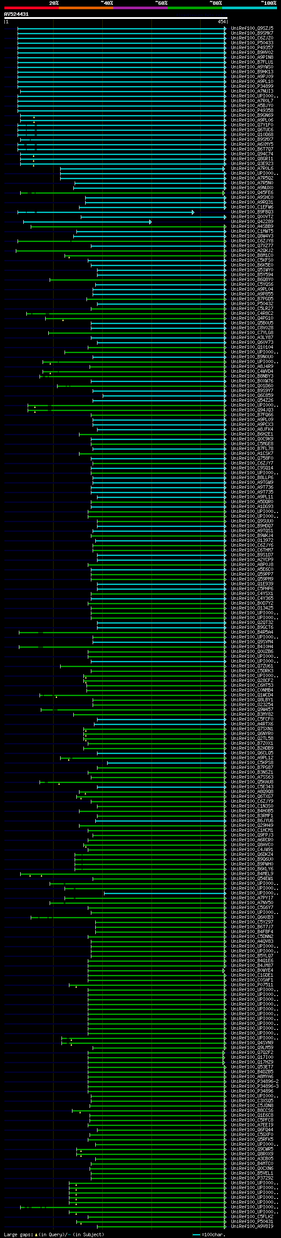The width and height of the screenshot is (281, 1238).
Task: Select the query name AV524431
Action: pyautogui.click(x=16, y=14)
